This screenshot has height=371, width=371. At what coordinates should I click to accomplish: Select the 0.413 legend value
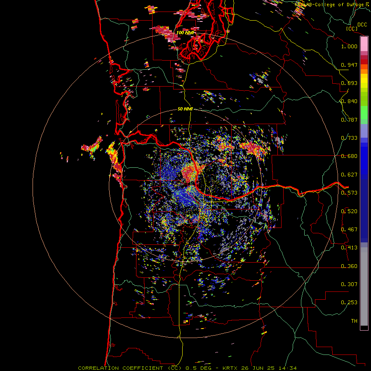(x=349, y=248)
